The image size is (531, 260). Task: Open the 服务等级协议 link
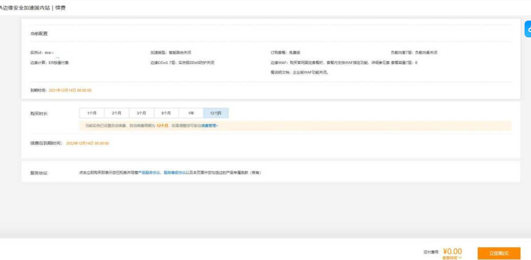(x=175, y=173)
